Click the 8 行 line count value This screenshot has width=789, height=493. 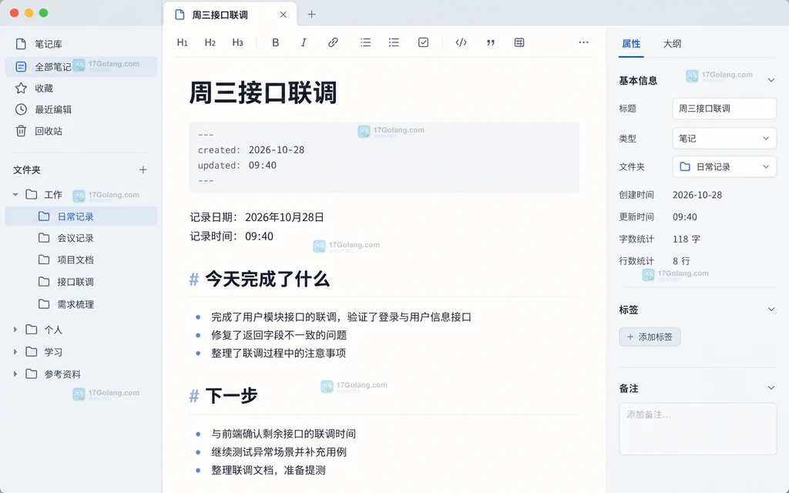coord(681,261)
